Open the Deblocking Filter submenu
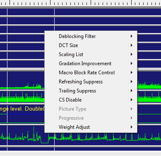Image resolution: width=161 pixels, height=156 pixels. click(x=91, y=36)
